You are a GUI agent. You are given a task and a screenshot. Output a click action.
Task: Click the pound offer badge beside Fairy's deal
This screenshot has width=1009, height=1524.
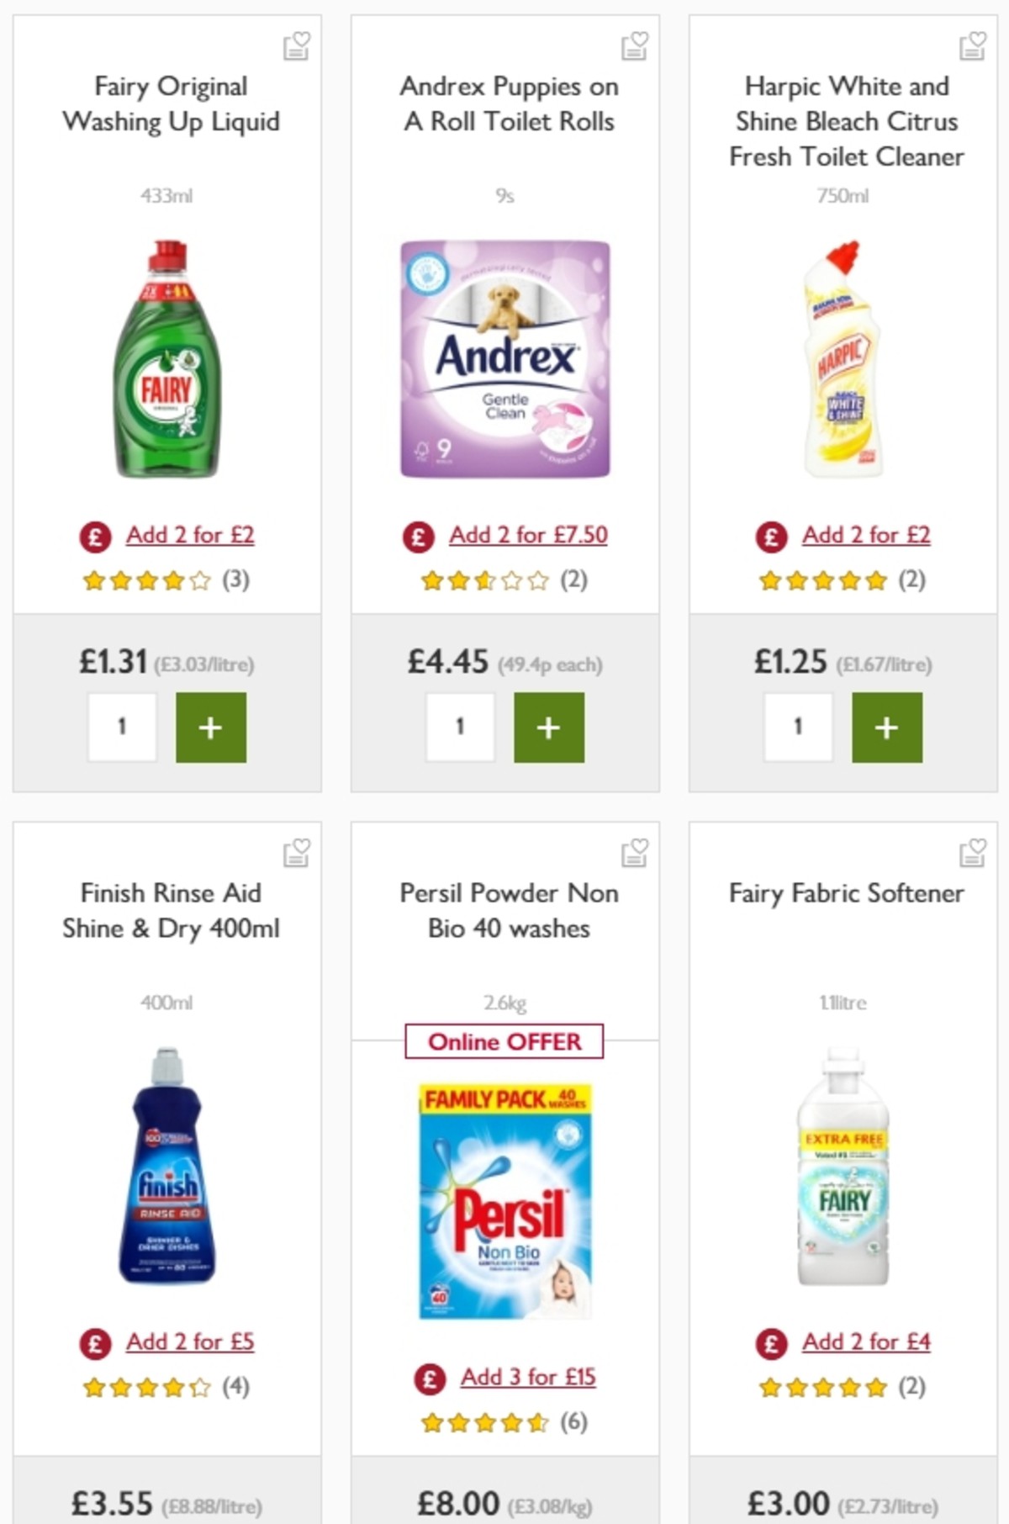tap(95, 536)
